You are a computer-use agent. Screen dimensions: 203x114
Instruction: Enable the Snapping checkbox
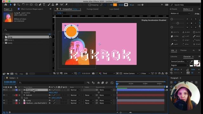pos(89,5)
